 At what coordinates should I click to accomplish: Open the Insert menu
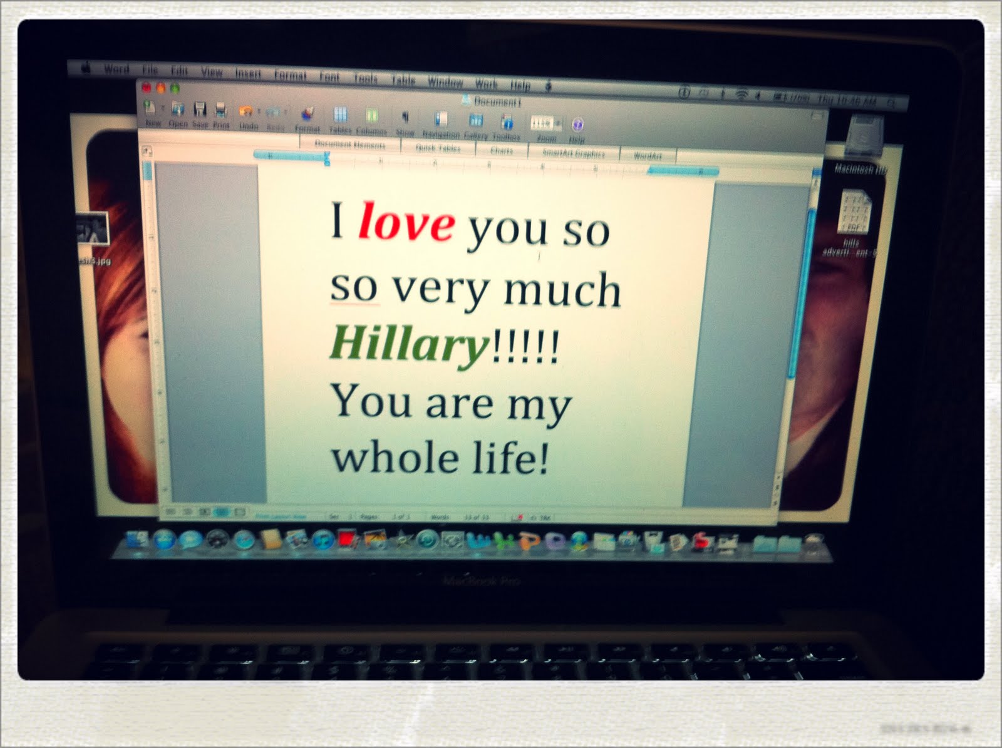[x=248, y=73]
